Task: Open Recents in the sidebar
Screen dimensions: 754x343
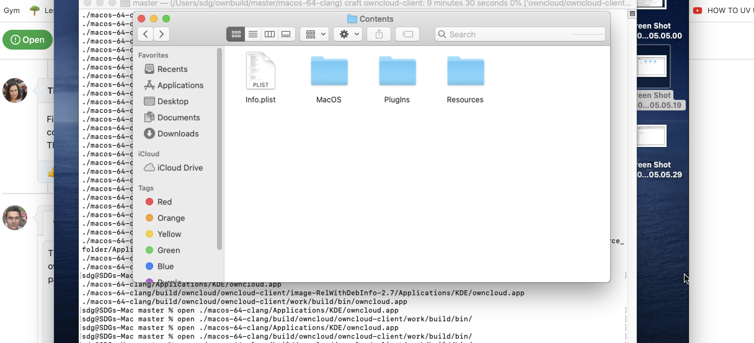Action: 166,69
